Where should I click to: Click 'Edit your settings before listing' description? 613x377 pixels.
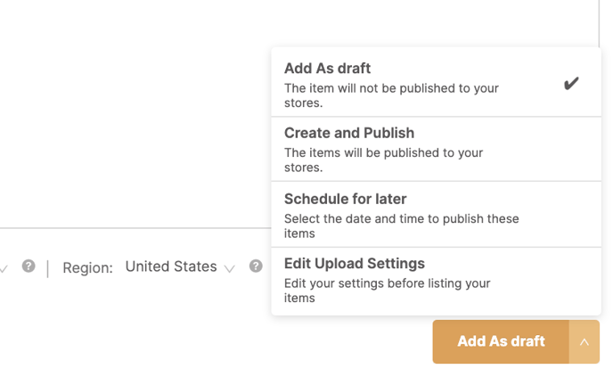[387, 291]
